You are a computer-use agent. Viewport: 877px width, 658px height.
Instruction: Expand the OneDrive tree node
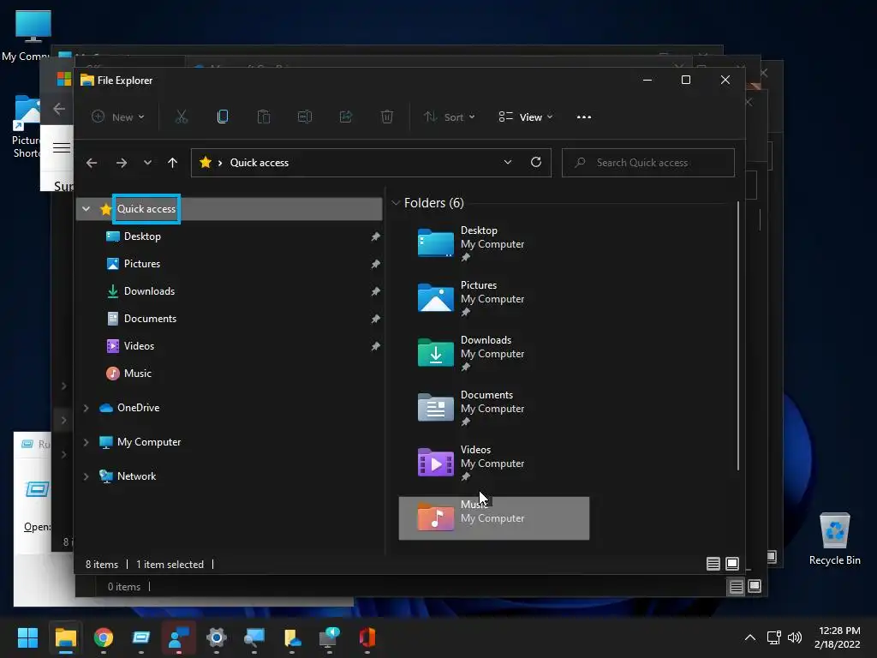pos(87,408)
